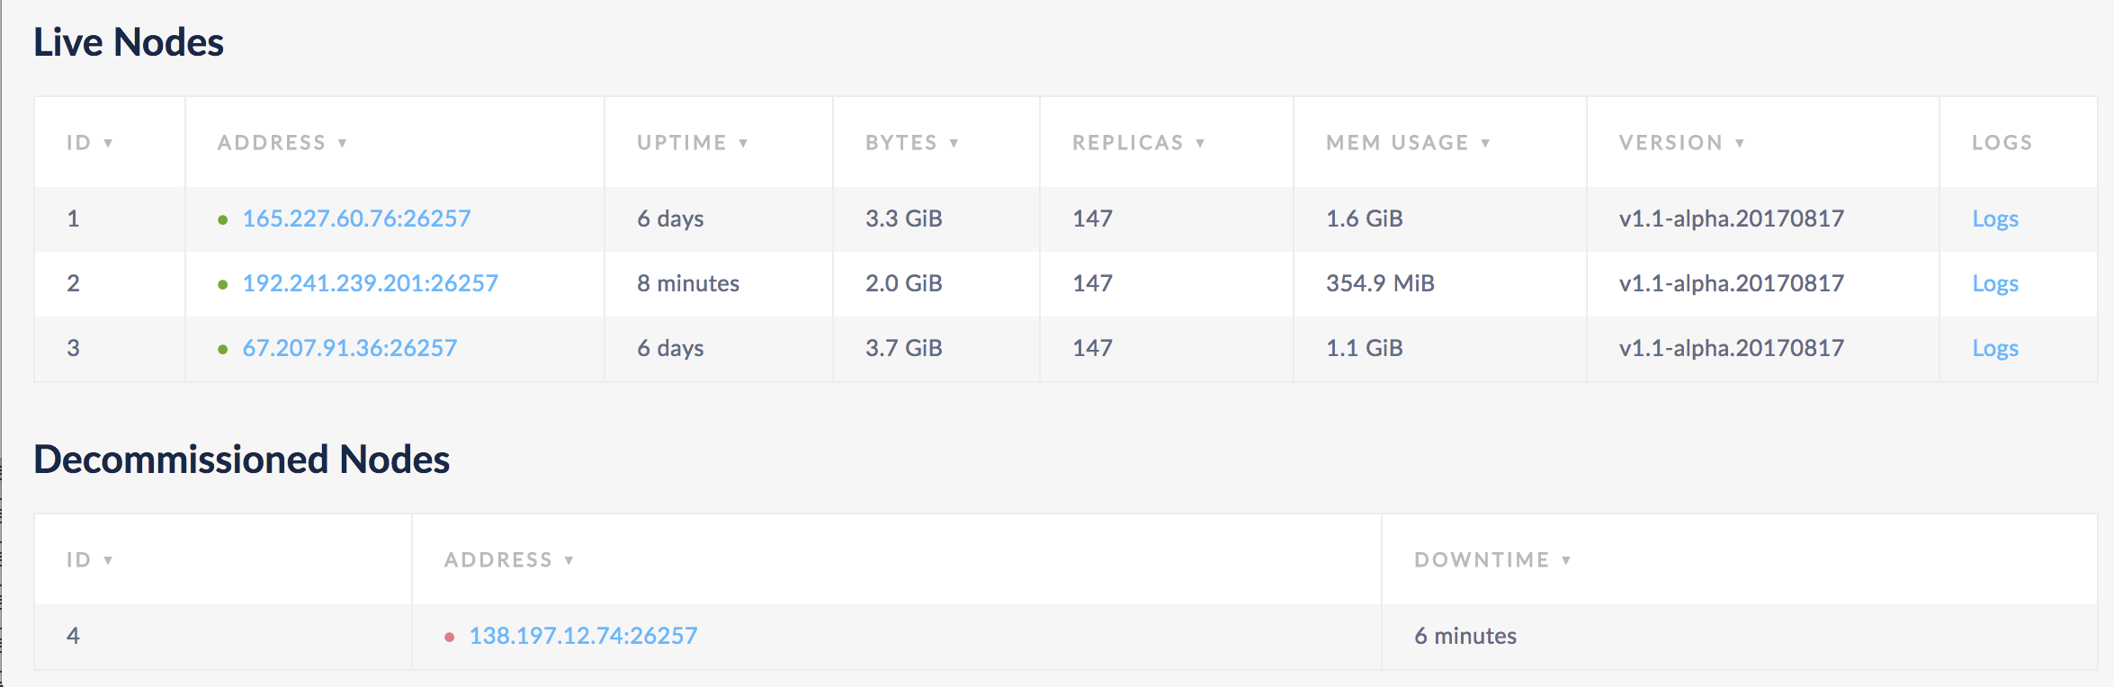This screenshot has height=687, width=2114.
Task: Sort Decommissioned Nodes by ID column
Action: pos(88,560)
